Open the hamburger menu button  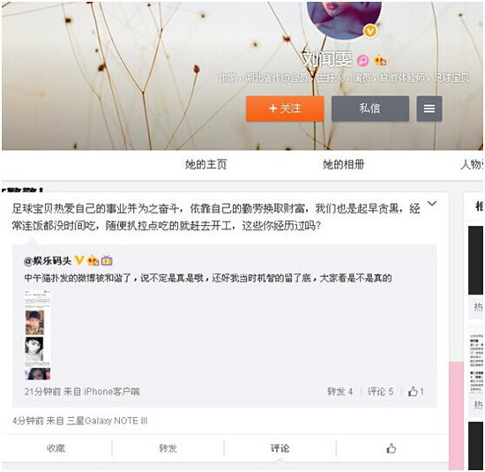429,109
